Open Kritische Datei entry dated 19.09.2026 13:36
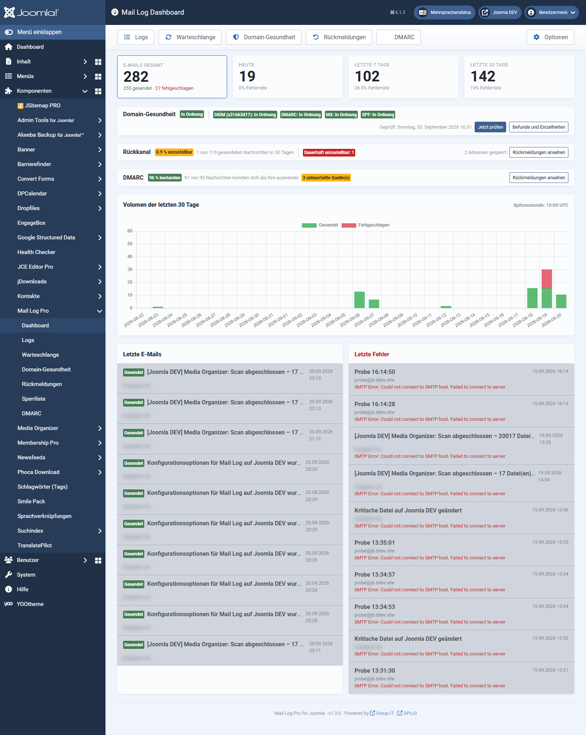This screenshot has height=735, width=586. [461, 518]
